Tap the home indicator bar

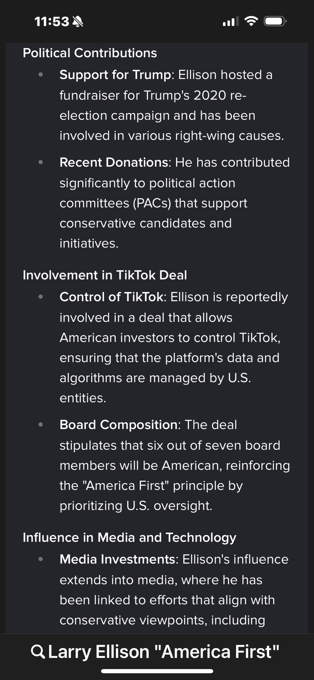click(x=157, y=671)
